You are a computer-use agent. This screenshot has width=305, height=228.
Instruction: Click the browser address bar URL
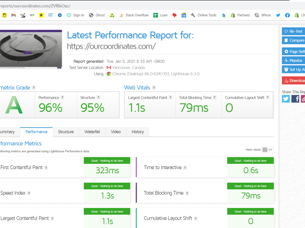[35, 6]
